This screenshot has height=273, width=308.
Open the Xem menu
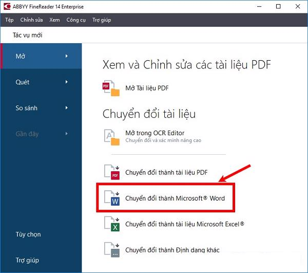click(x=54, y=20)
